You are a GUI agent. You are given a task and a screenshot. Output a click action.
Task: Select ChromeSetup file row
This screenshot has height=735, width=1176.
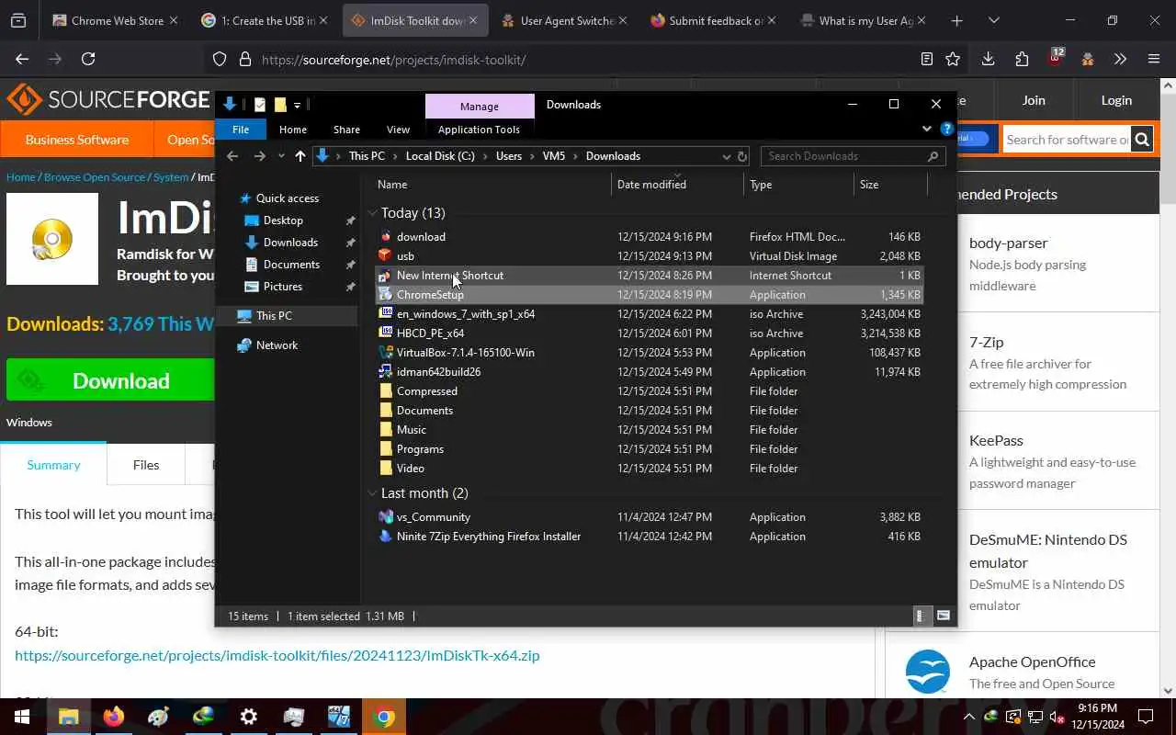click(x=650, y=295)
